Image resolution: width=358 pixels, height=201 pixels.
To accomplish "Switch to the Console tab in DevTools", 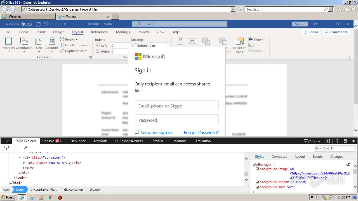I will coord(52,141).
